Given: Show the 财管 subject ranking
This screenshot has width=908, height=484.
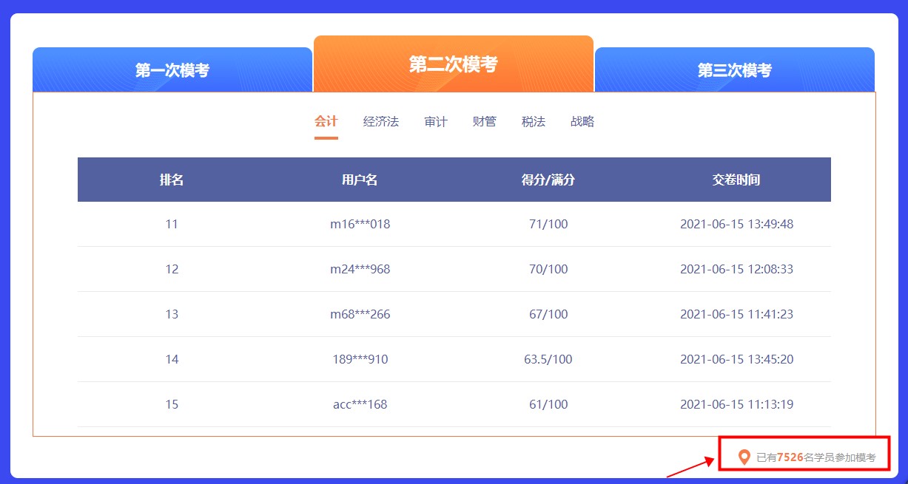Looking at the screenshot, I should [x=485, y=122].
